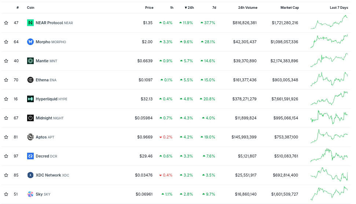Viewport: 356px width, 204px height.
Task: Click the Ethena coin logo
Action: (30, 80)
